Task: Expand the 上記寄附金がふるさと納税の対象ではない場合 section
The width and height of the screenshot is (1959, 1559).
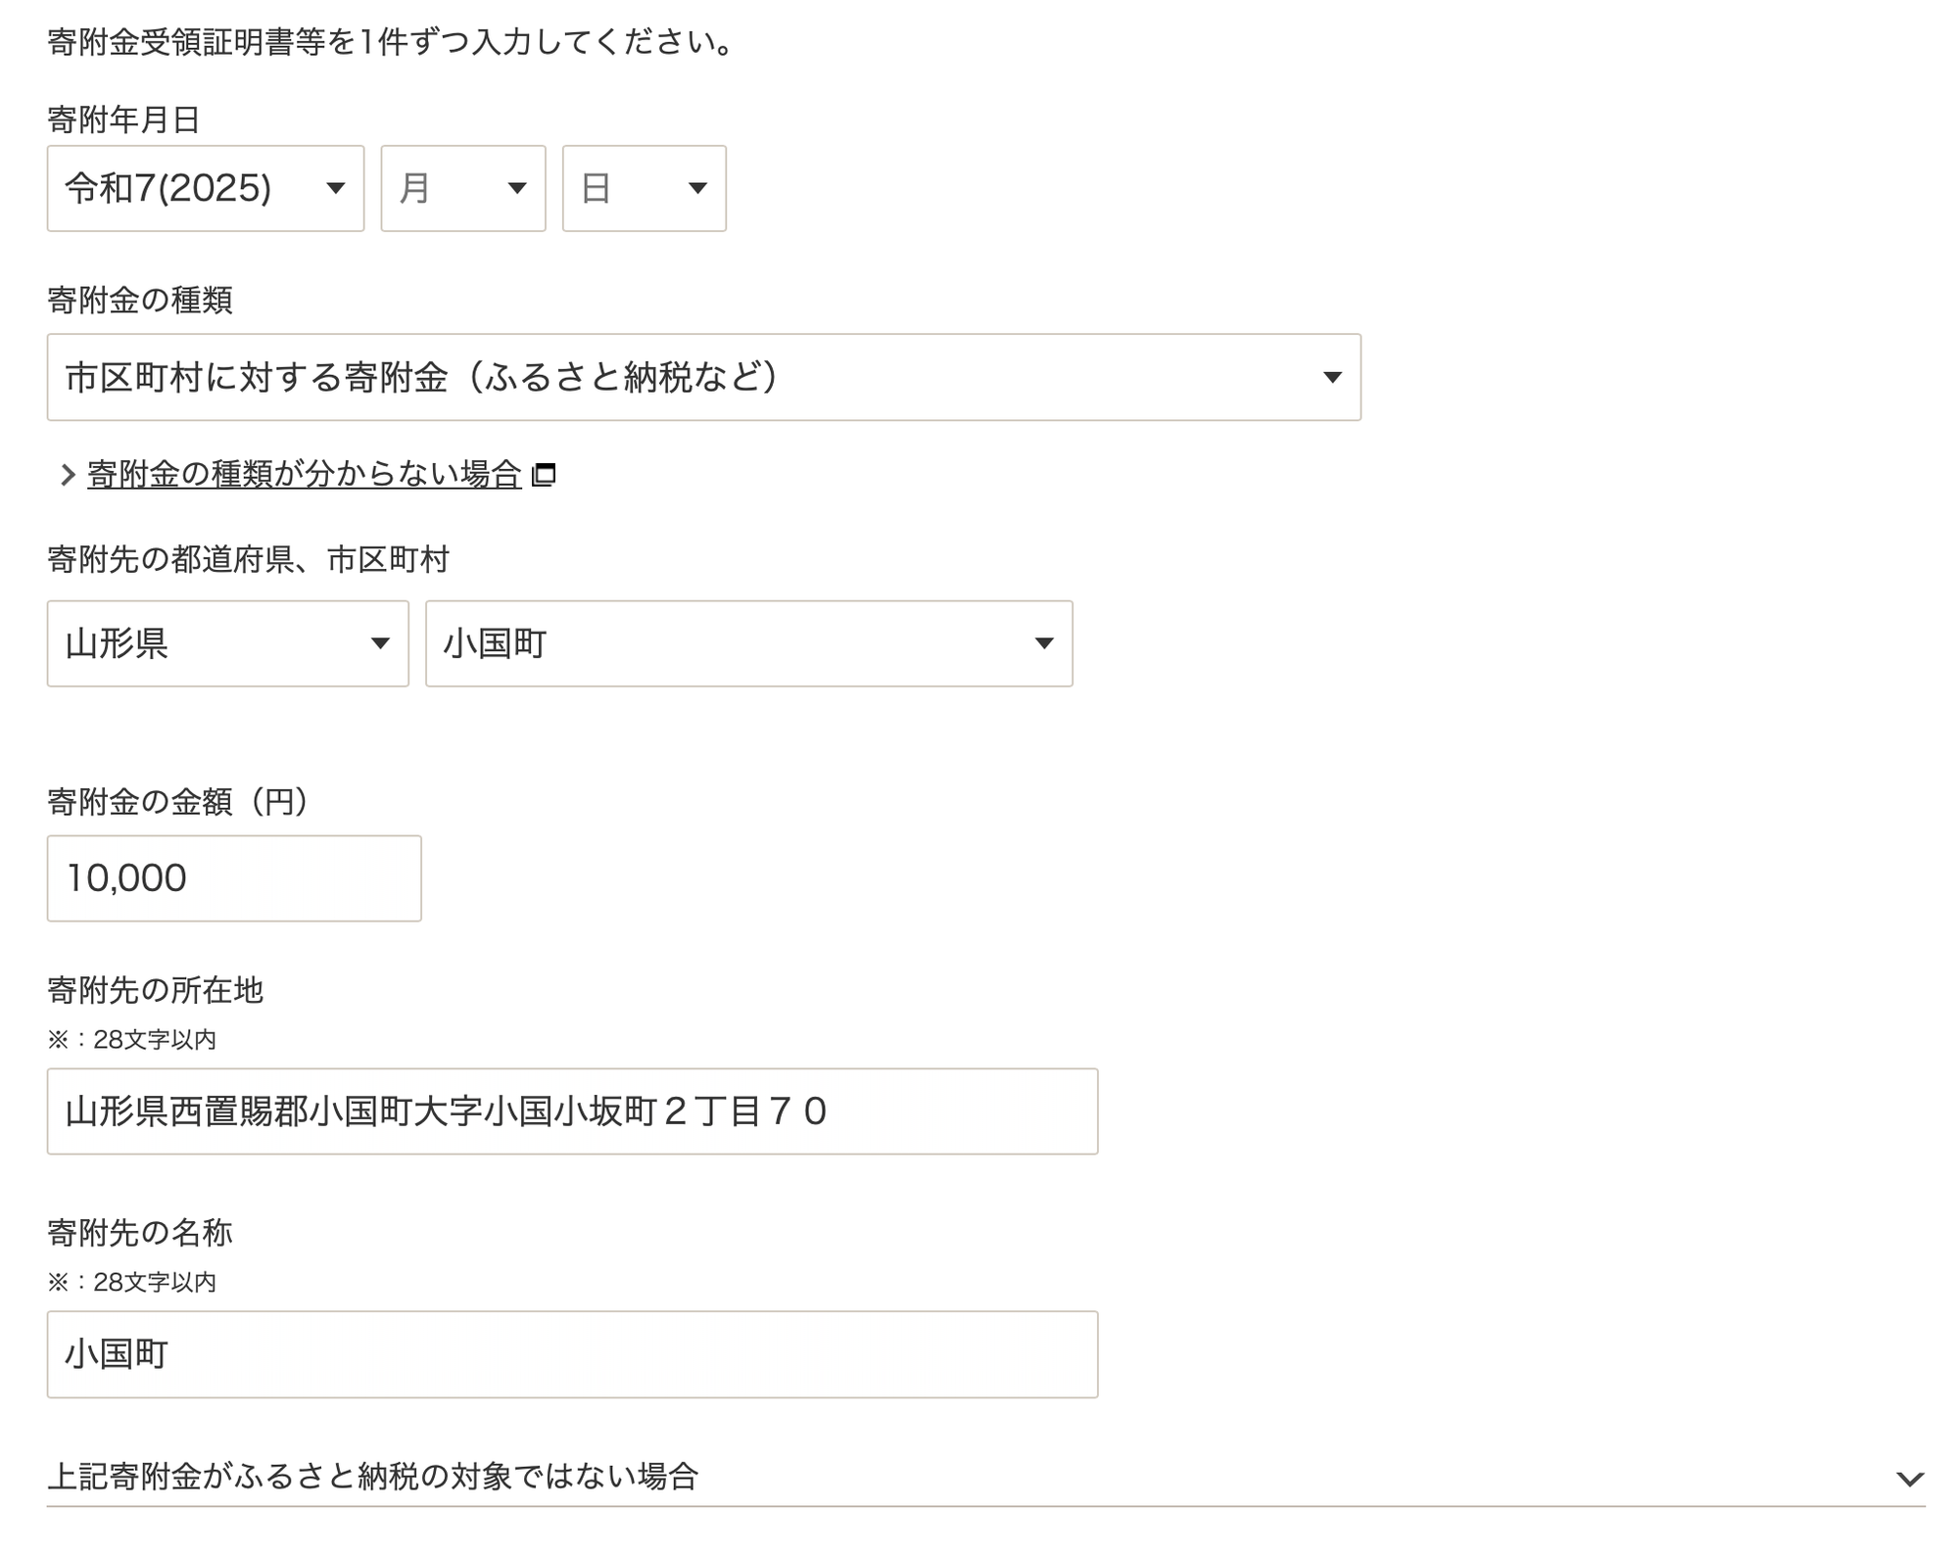Action: click(x=372, y=1476)
